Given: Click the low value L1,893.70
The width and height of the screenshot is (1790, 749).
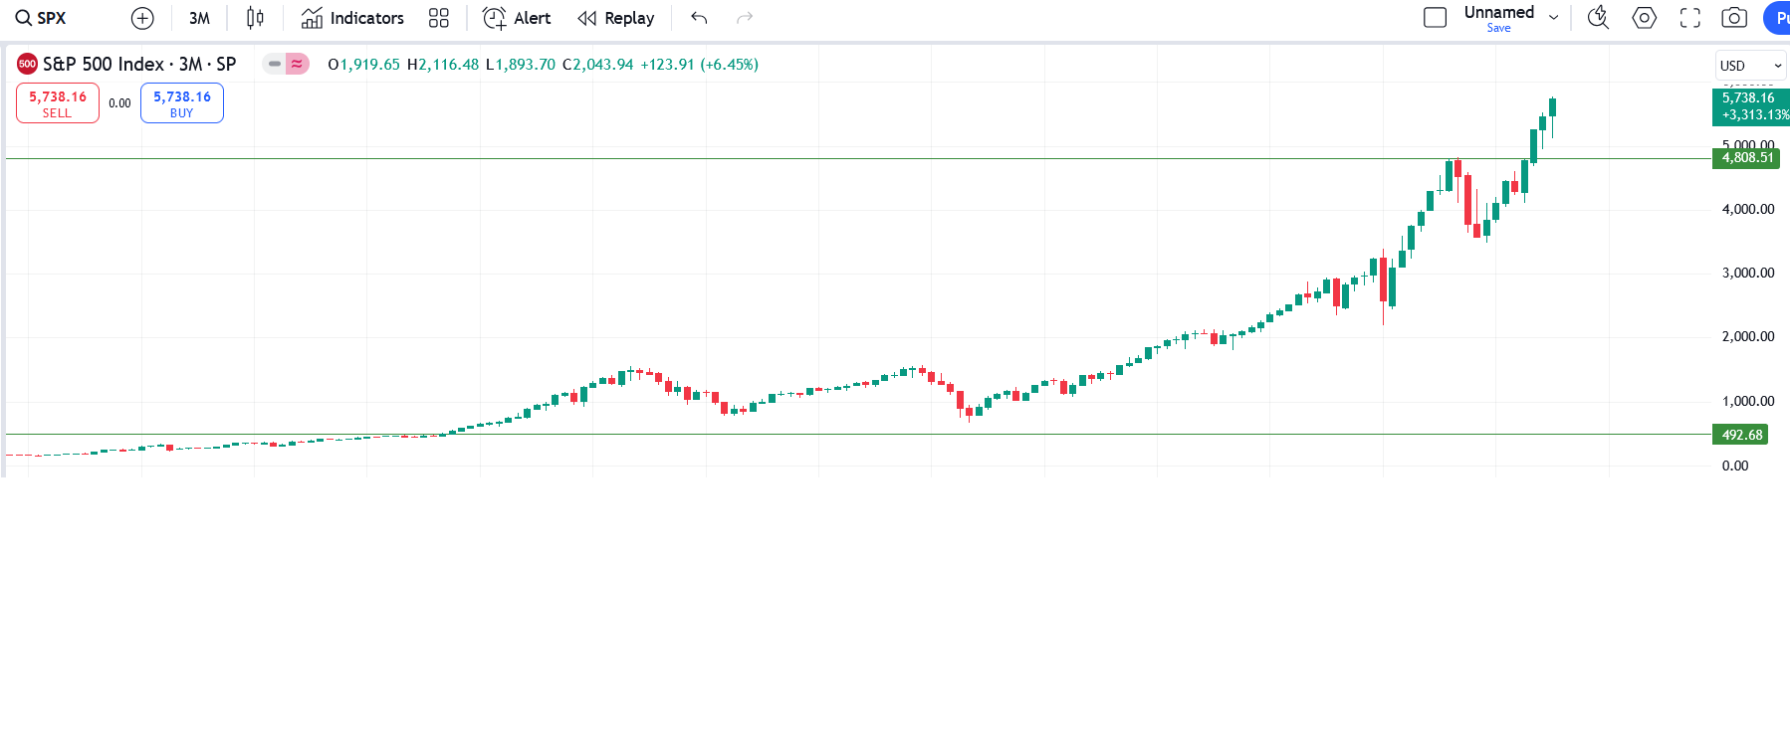Looking at the screenshot, I should coord(521,65).
